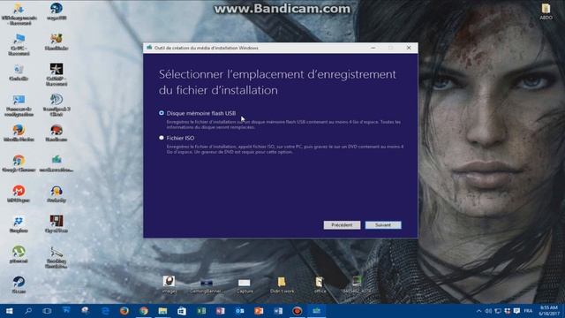Open the Audacity desktop shortcut
Viewport: 565px width, 318px height.
[x=56, y=193]
